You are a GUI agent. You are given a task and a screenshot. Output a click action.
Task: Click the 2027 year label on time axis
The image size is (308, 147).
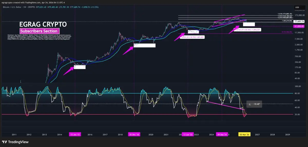click(x=257, y=134)
